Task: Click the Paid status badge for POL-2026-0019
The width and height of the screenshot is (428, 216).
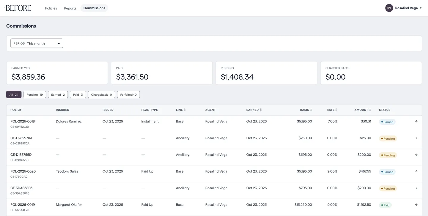Action: point(385,205)
